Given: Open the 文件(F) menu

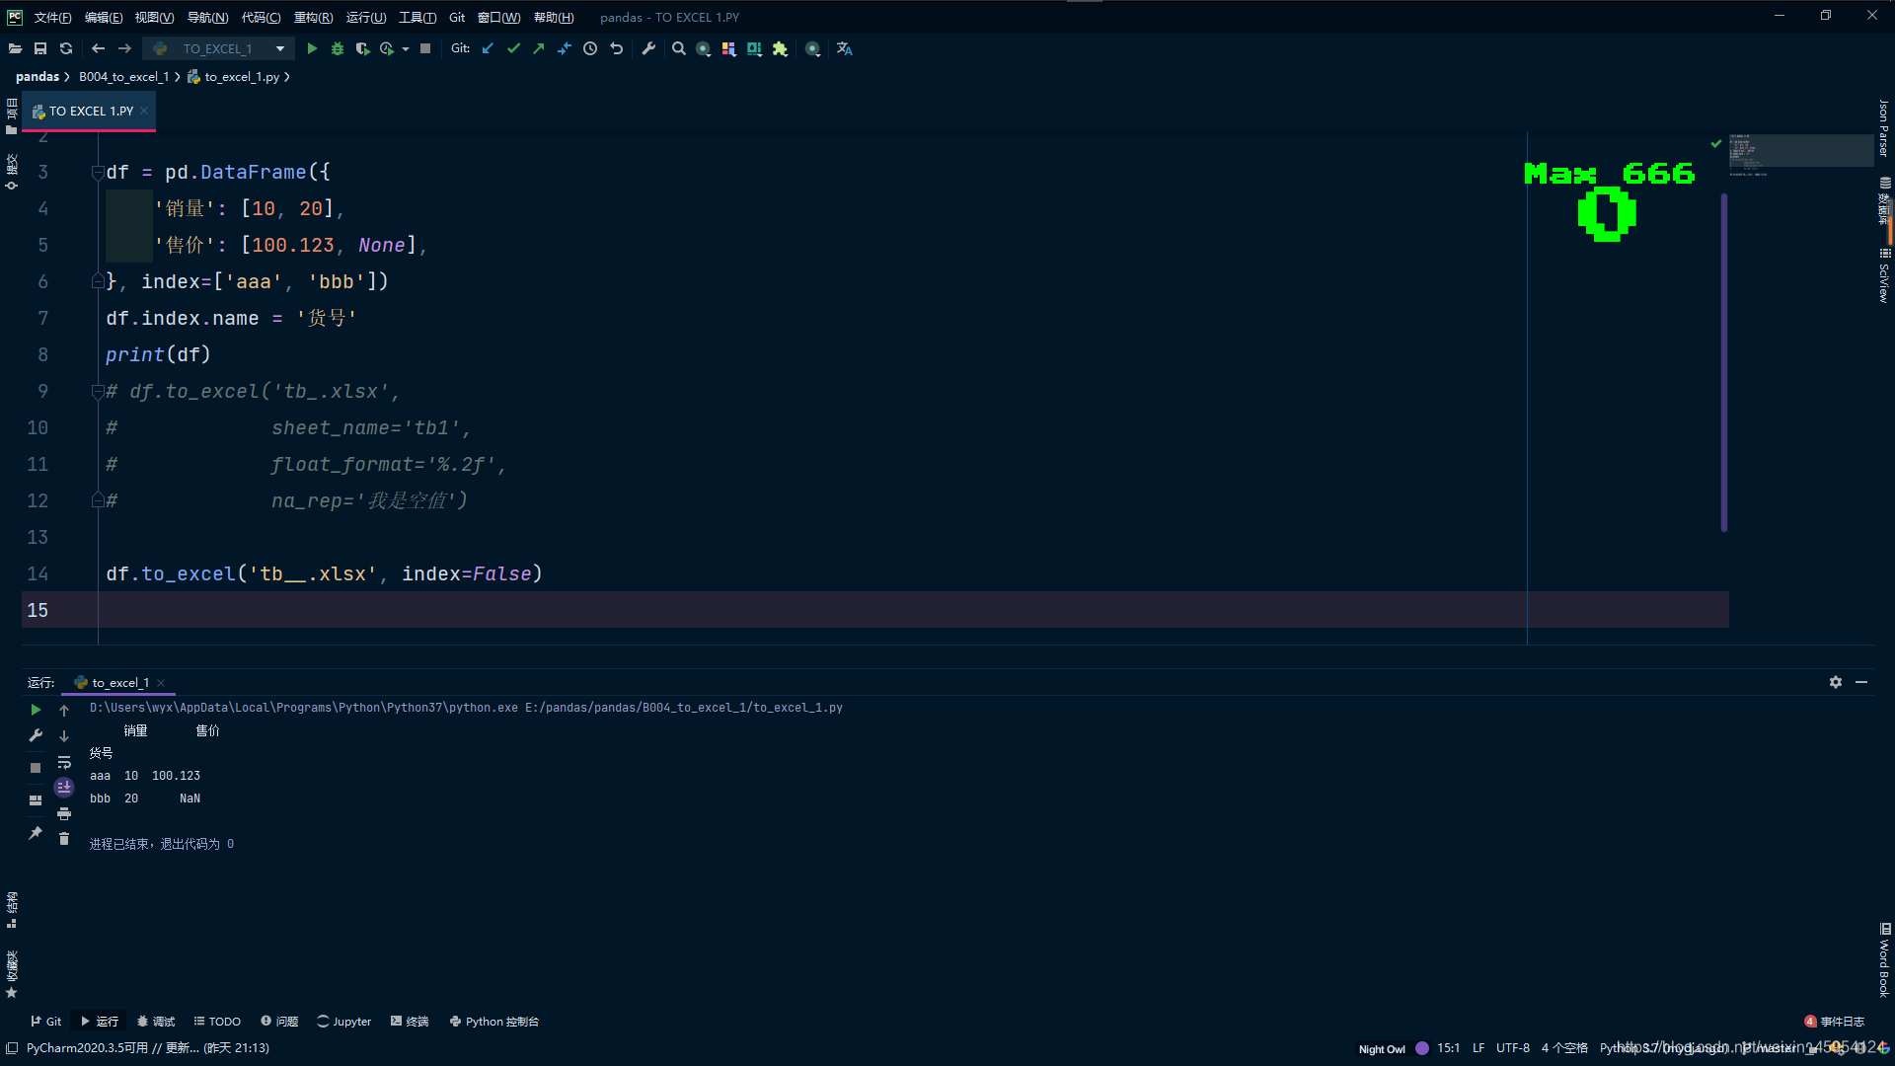Looking at the screenshot, I should (x=53, y=18).
